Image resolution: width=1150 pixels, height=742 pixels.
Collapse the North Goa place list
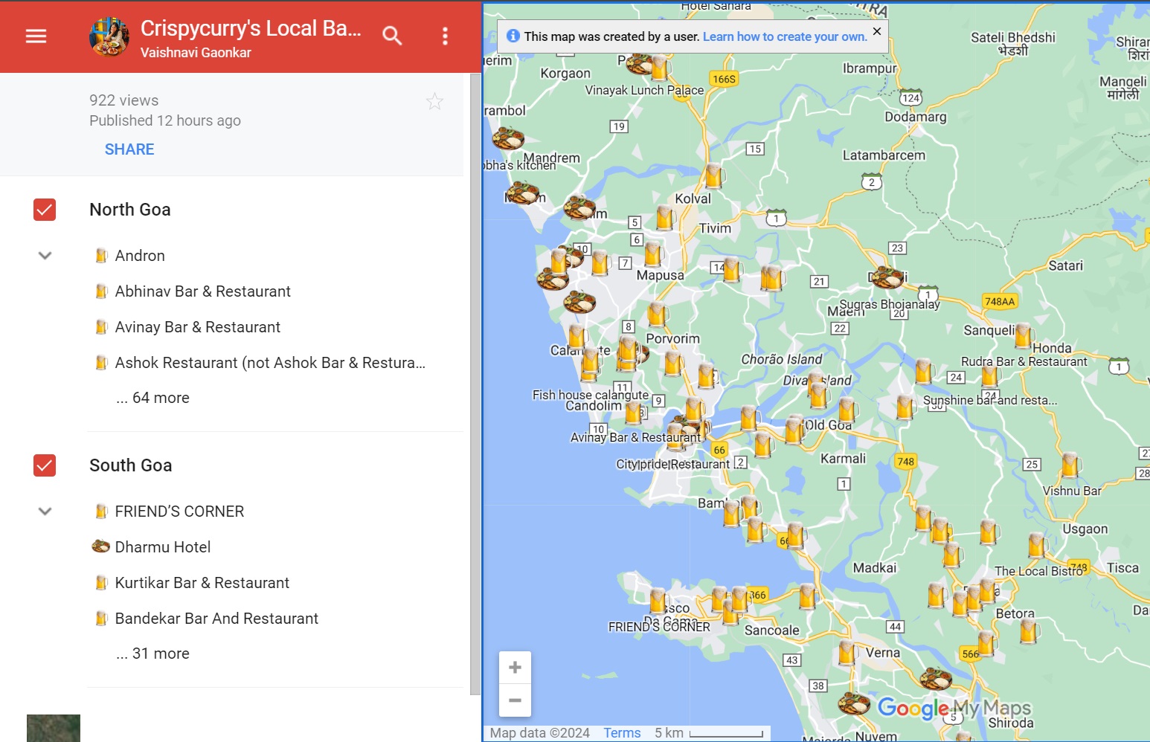pyautogui.click(x=45, y=256)
